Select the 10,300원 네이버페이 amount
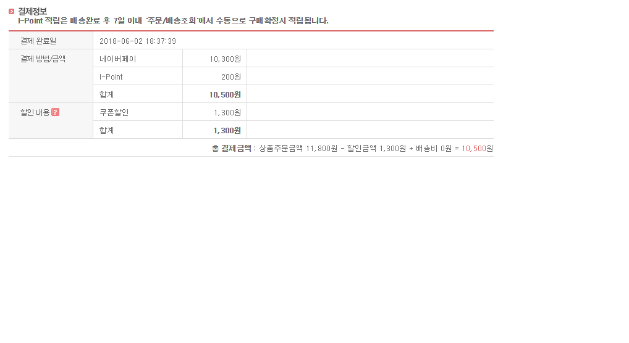Viewport: 629px width, 343px height. tap(225, 59)
